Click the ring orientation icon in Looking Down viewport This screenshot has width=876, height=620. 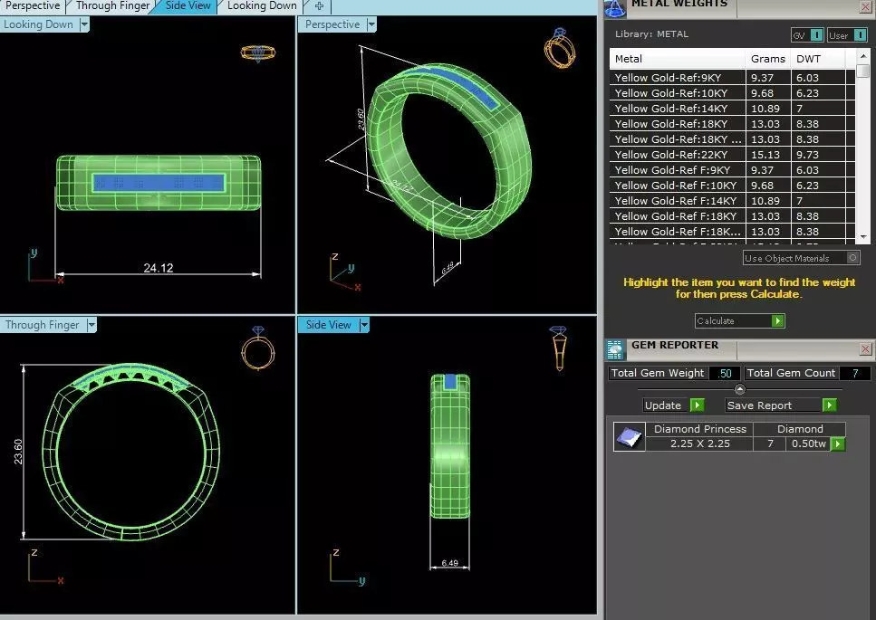pos(257,53)
